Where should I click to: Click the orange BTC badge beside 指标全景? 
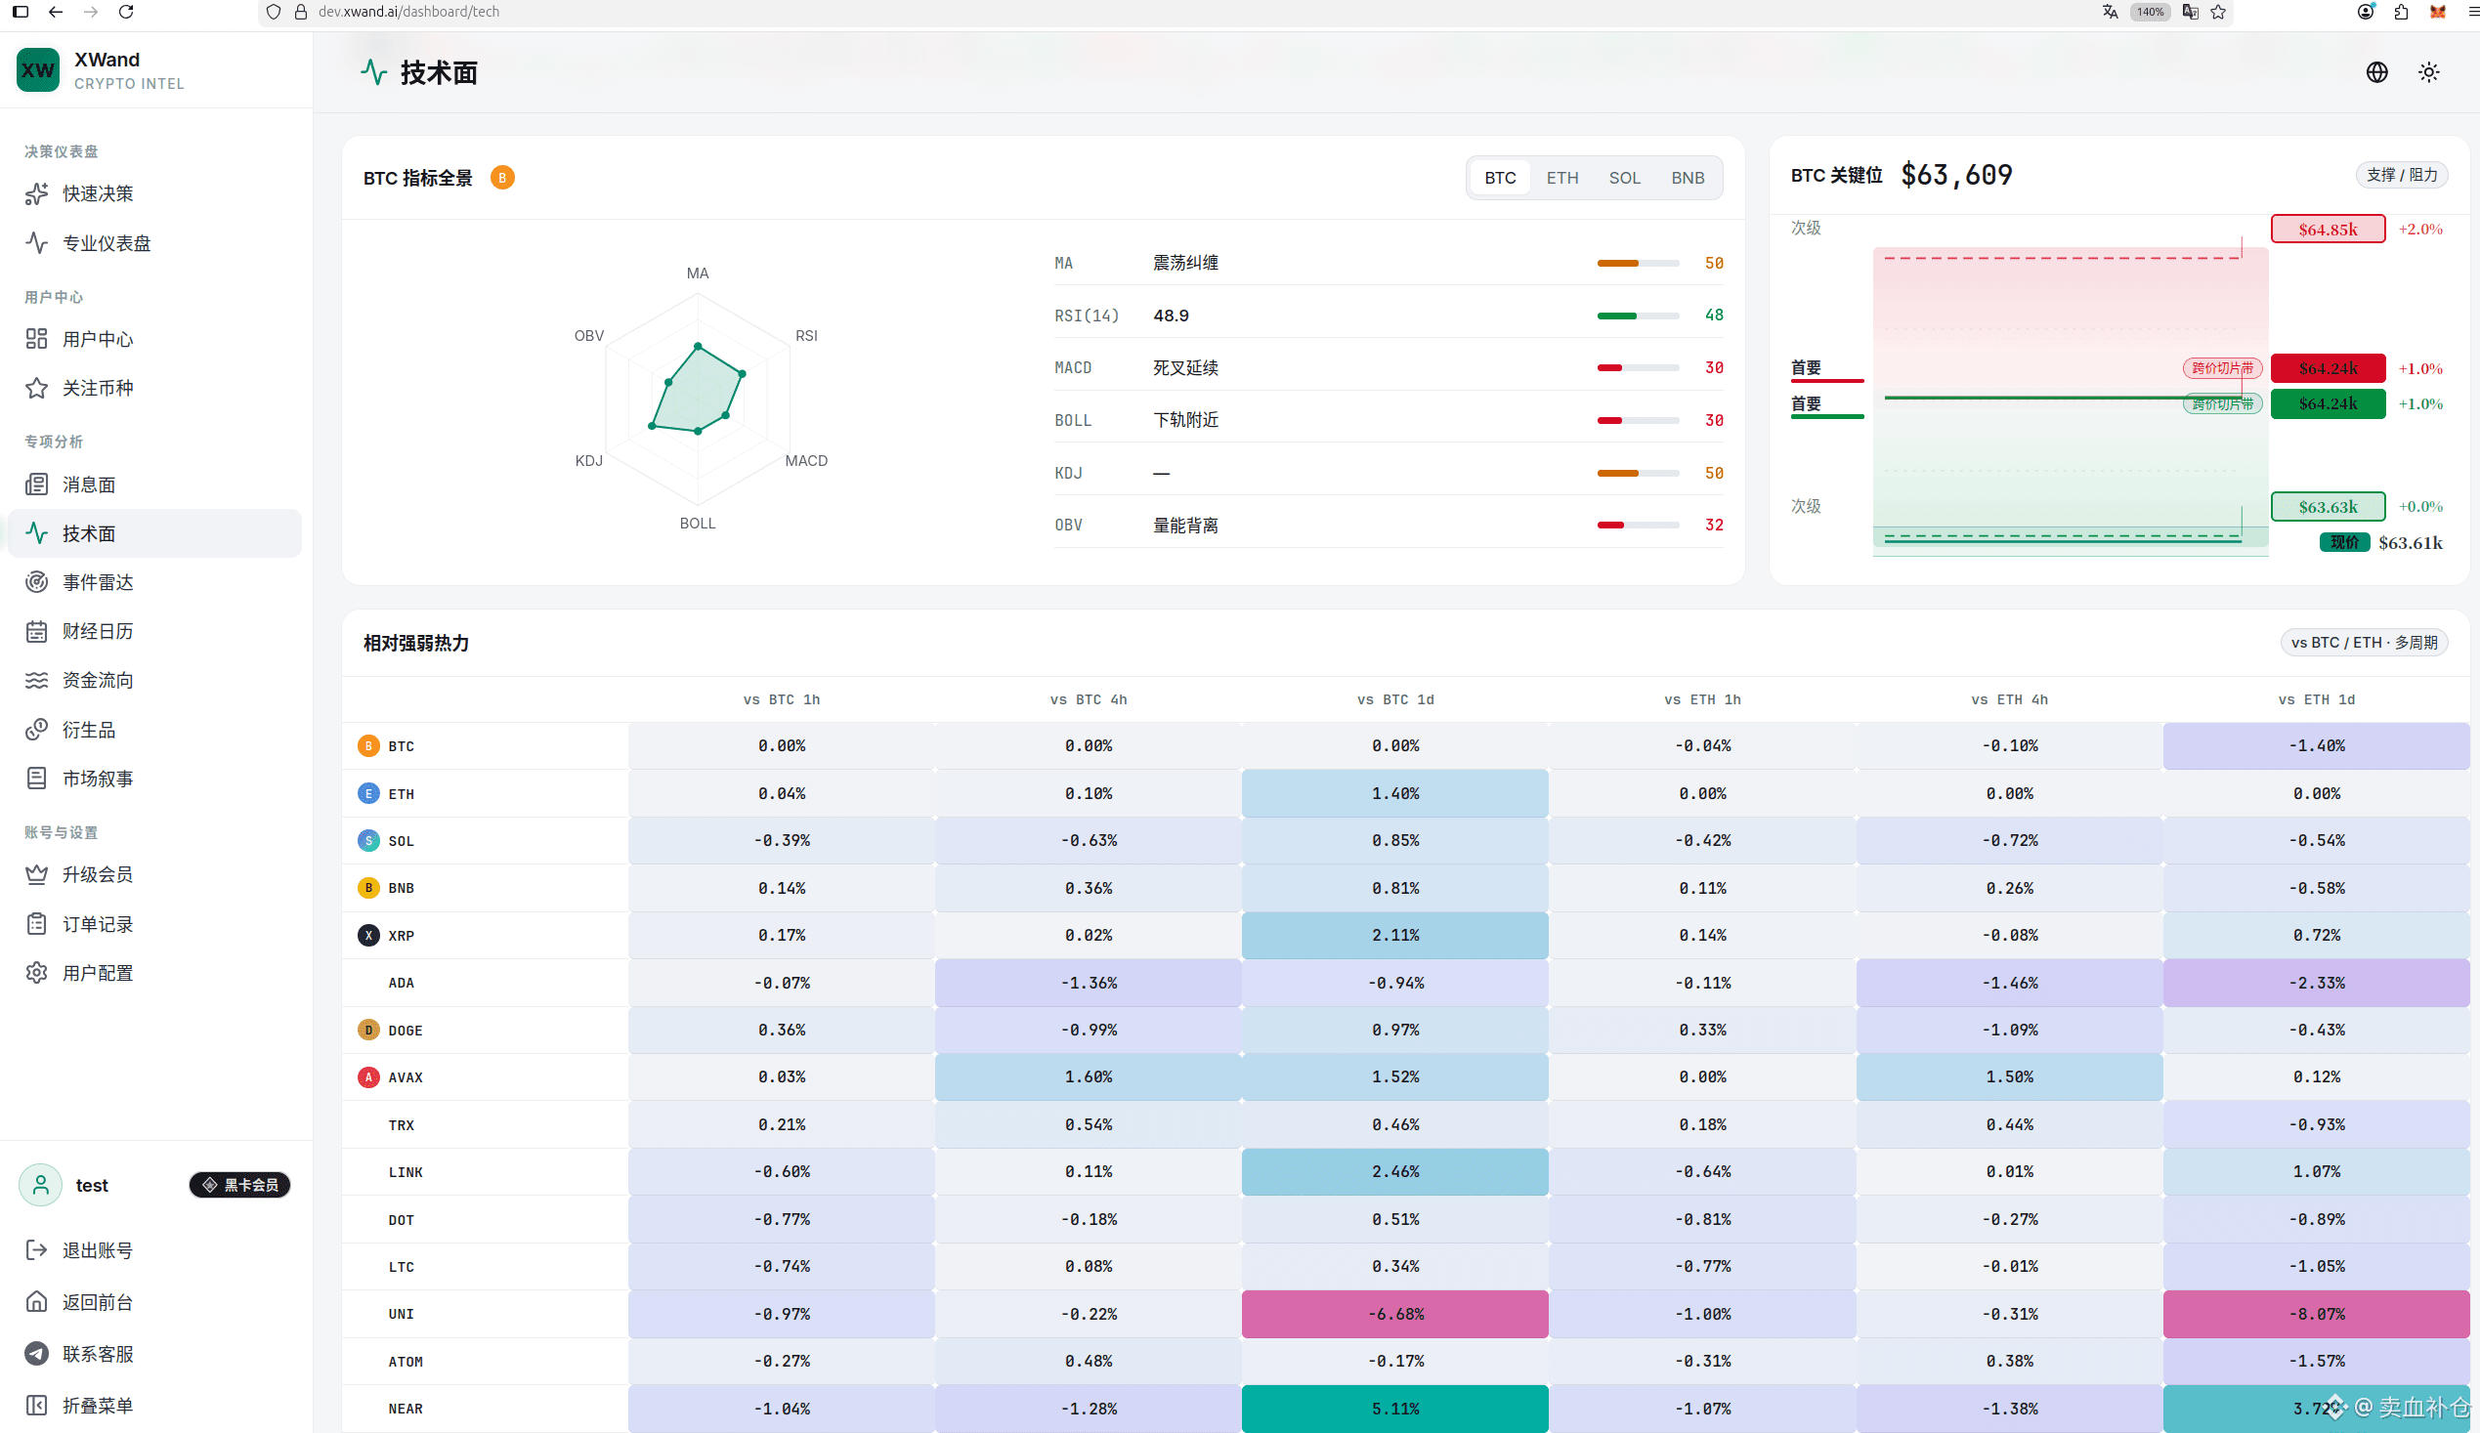tap(502, 178)
